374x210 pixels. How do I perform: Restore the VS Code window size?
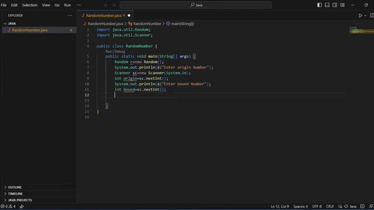366,5
